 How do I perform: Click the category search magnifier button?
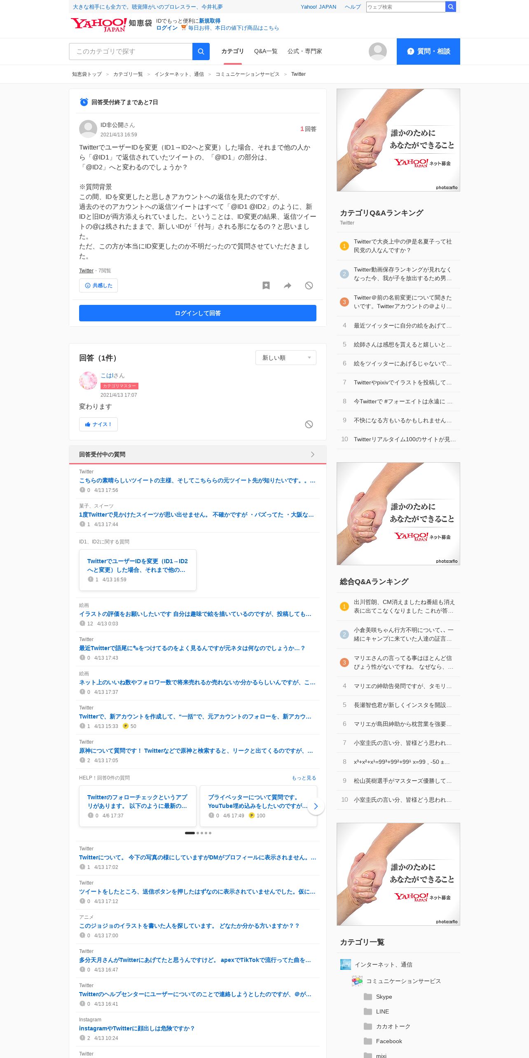[201, 51]
